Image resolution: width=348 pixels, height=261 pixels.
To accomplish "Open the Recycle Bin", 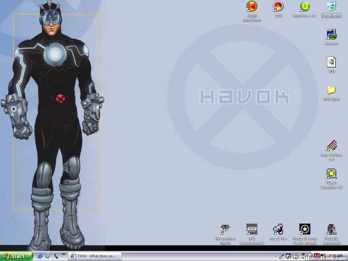I will tap(331, 7).
